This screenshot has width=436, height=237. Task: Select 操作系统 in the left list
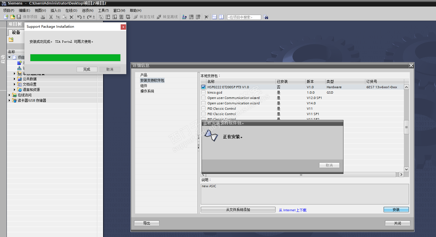coord(147,91)
